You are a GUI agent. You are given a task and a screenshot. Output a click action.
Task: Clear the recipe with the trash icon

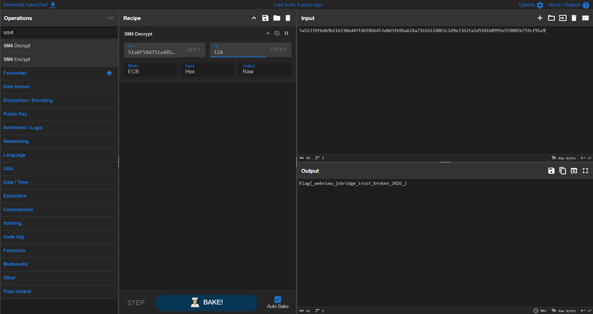(x=288, y=18)
